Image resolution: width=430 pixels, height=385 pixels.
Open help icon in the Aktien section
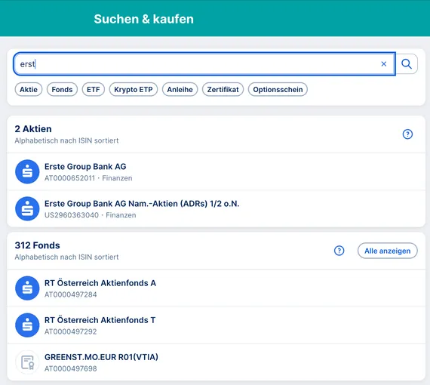pyautogui.click(x=407, y=134)
